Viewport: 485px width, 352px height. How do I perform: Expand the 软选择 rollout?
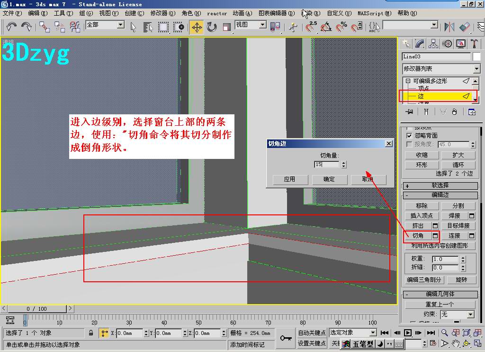point(440,185)
